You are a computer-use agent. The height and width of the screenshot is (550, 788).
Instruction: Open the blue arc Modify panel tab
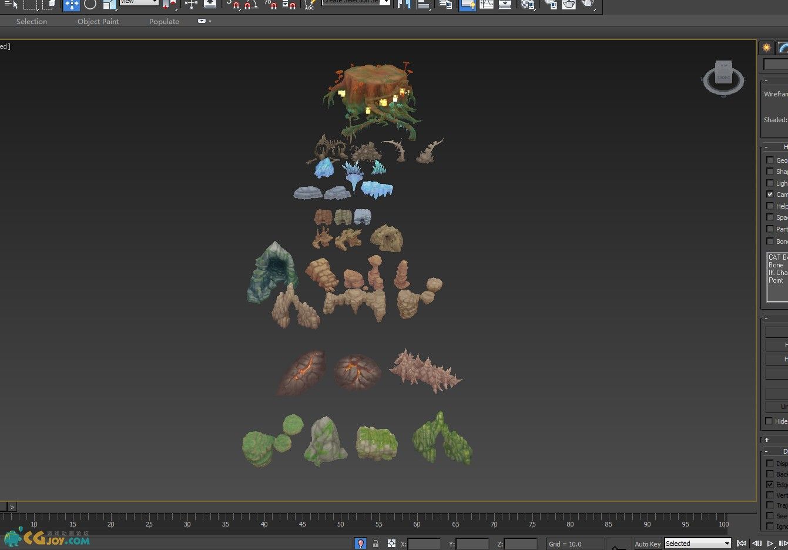[x=782, y=48]
